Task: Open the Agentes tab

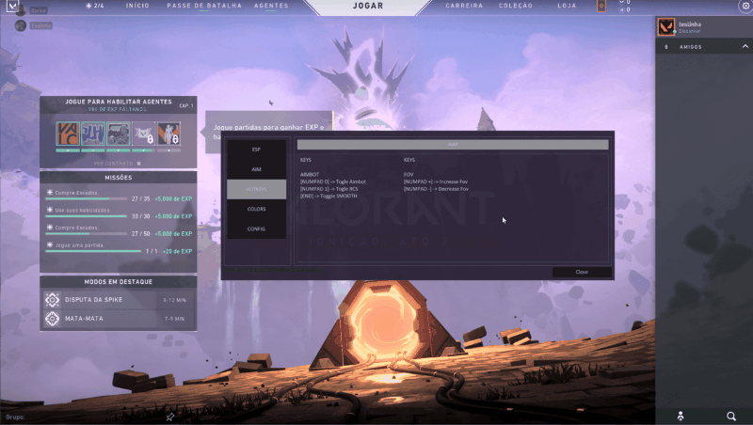Action: 271,6
